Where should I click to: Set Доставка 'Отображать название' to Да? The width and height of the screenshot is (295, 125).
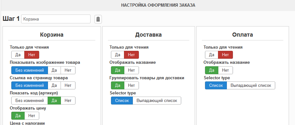point(118,70)
